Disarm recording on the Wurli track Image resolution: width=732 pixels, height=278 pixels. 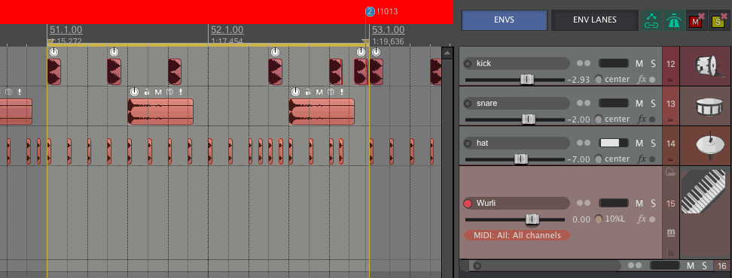coord(468,204)
